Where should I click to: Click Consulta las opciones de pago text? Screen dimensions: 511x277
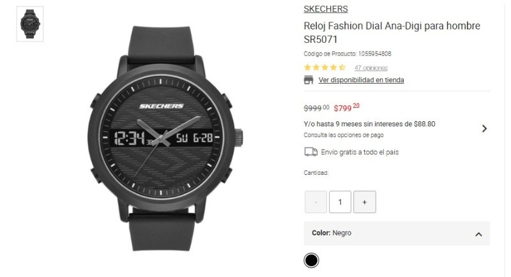[344, 135]
